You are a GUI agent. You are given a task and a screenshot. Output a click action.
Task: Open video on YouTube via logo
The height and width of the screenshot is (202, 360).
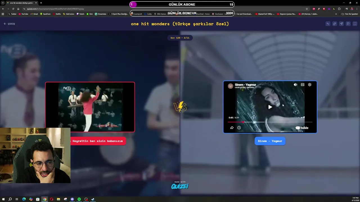(x=302, y=128)
